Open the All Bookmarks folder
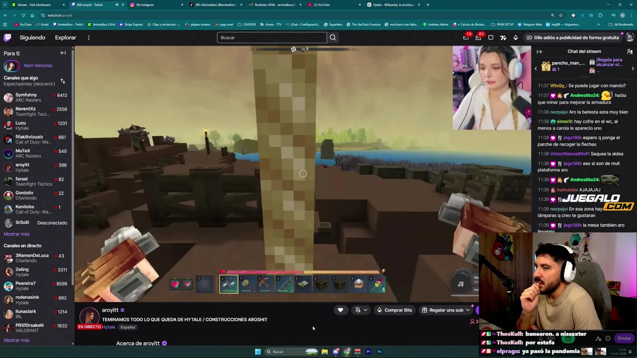Viewport: 637px width, 358px height. point(621,24)
